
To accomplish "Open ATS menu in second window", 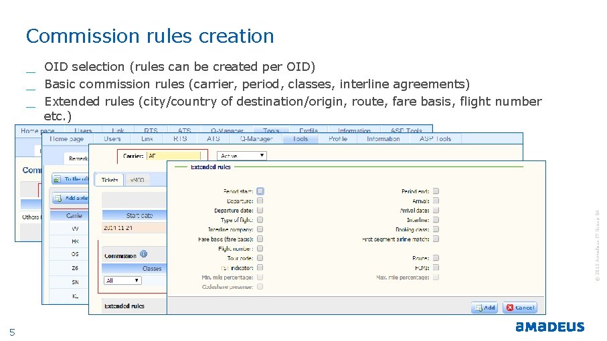I will [213, 139].
